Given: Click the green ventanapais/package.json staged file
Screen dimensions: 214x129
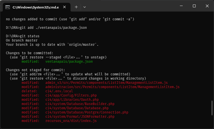Looking at the screenshot, I should tap(69, 62).
